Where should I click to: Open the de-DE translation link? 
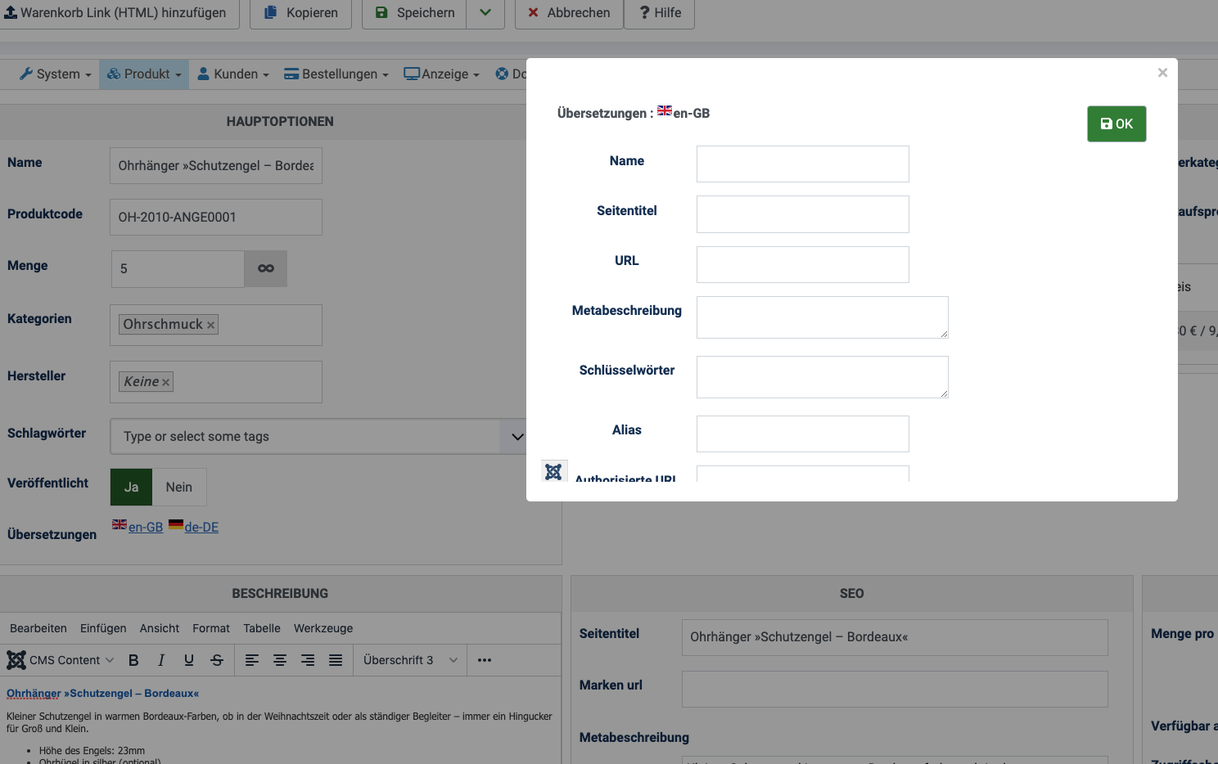pos(201,528)
